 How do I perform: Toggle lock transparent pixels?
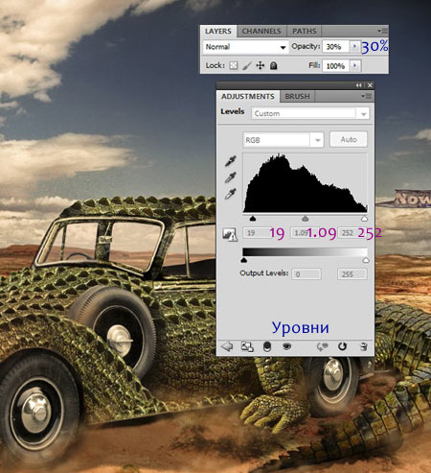[234, 65]
